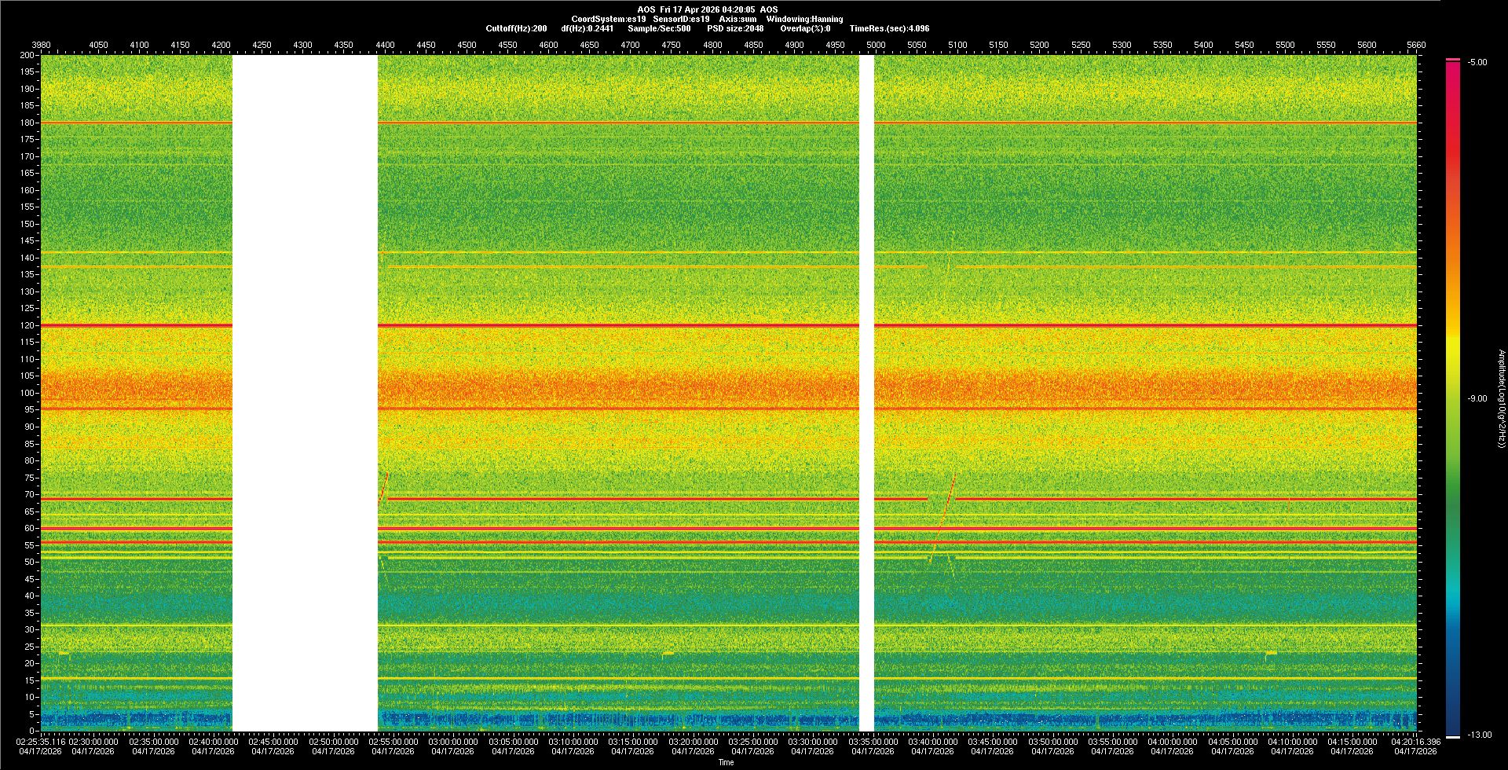Click the -5.00 amplitude scale label
Screen dimensions: 1508x770
[x=1477, y=63]
